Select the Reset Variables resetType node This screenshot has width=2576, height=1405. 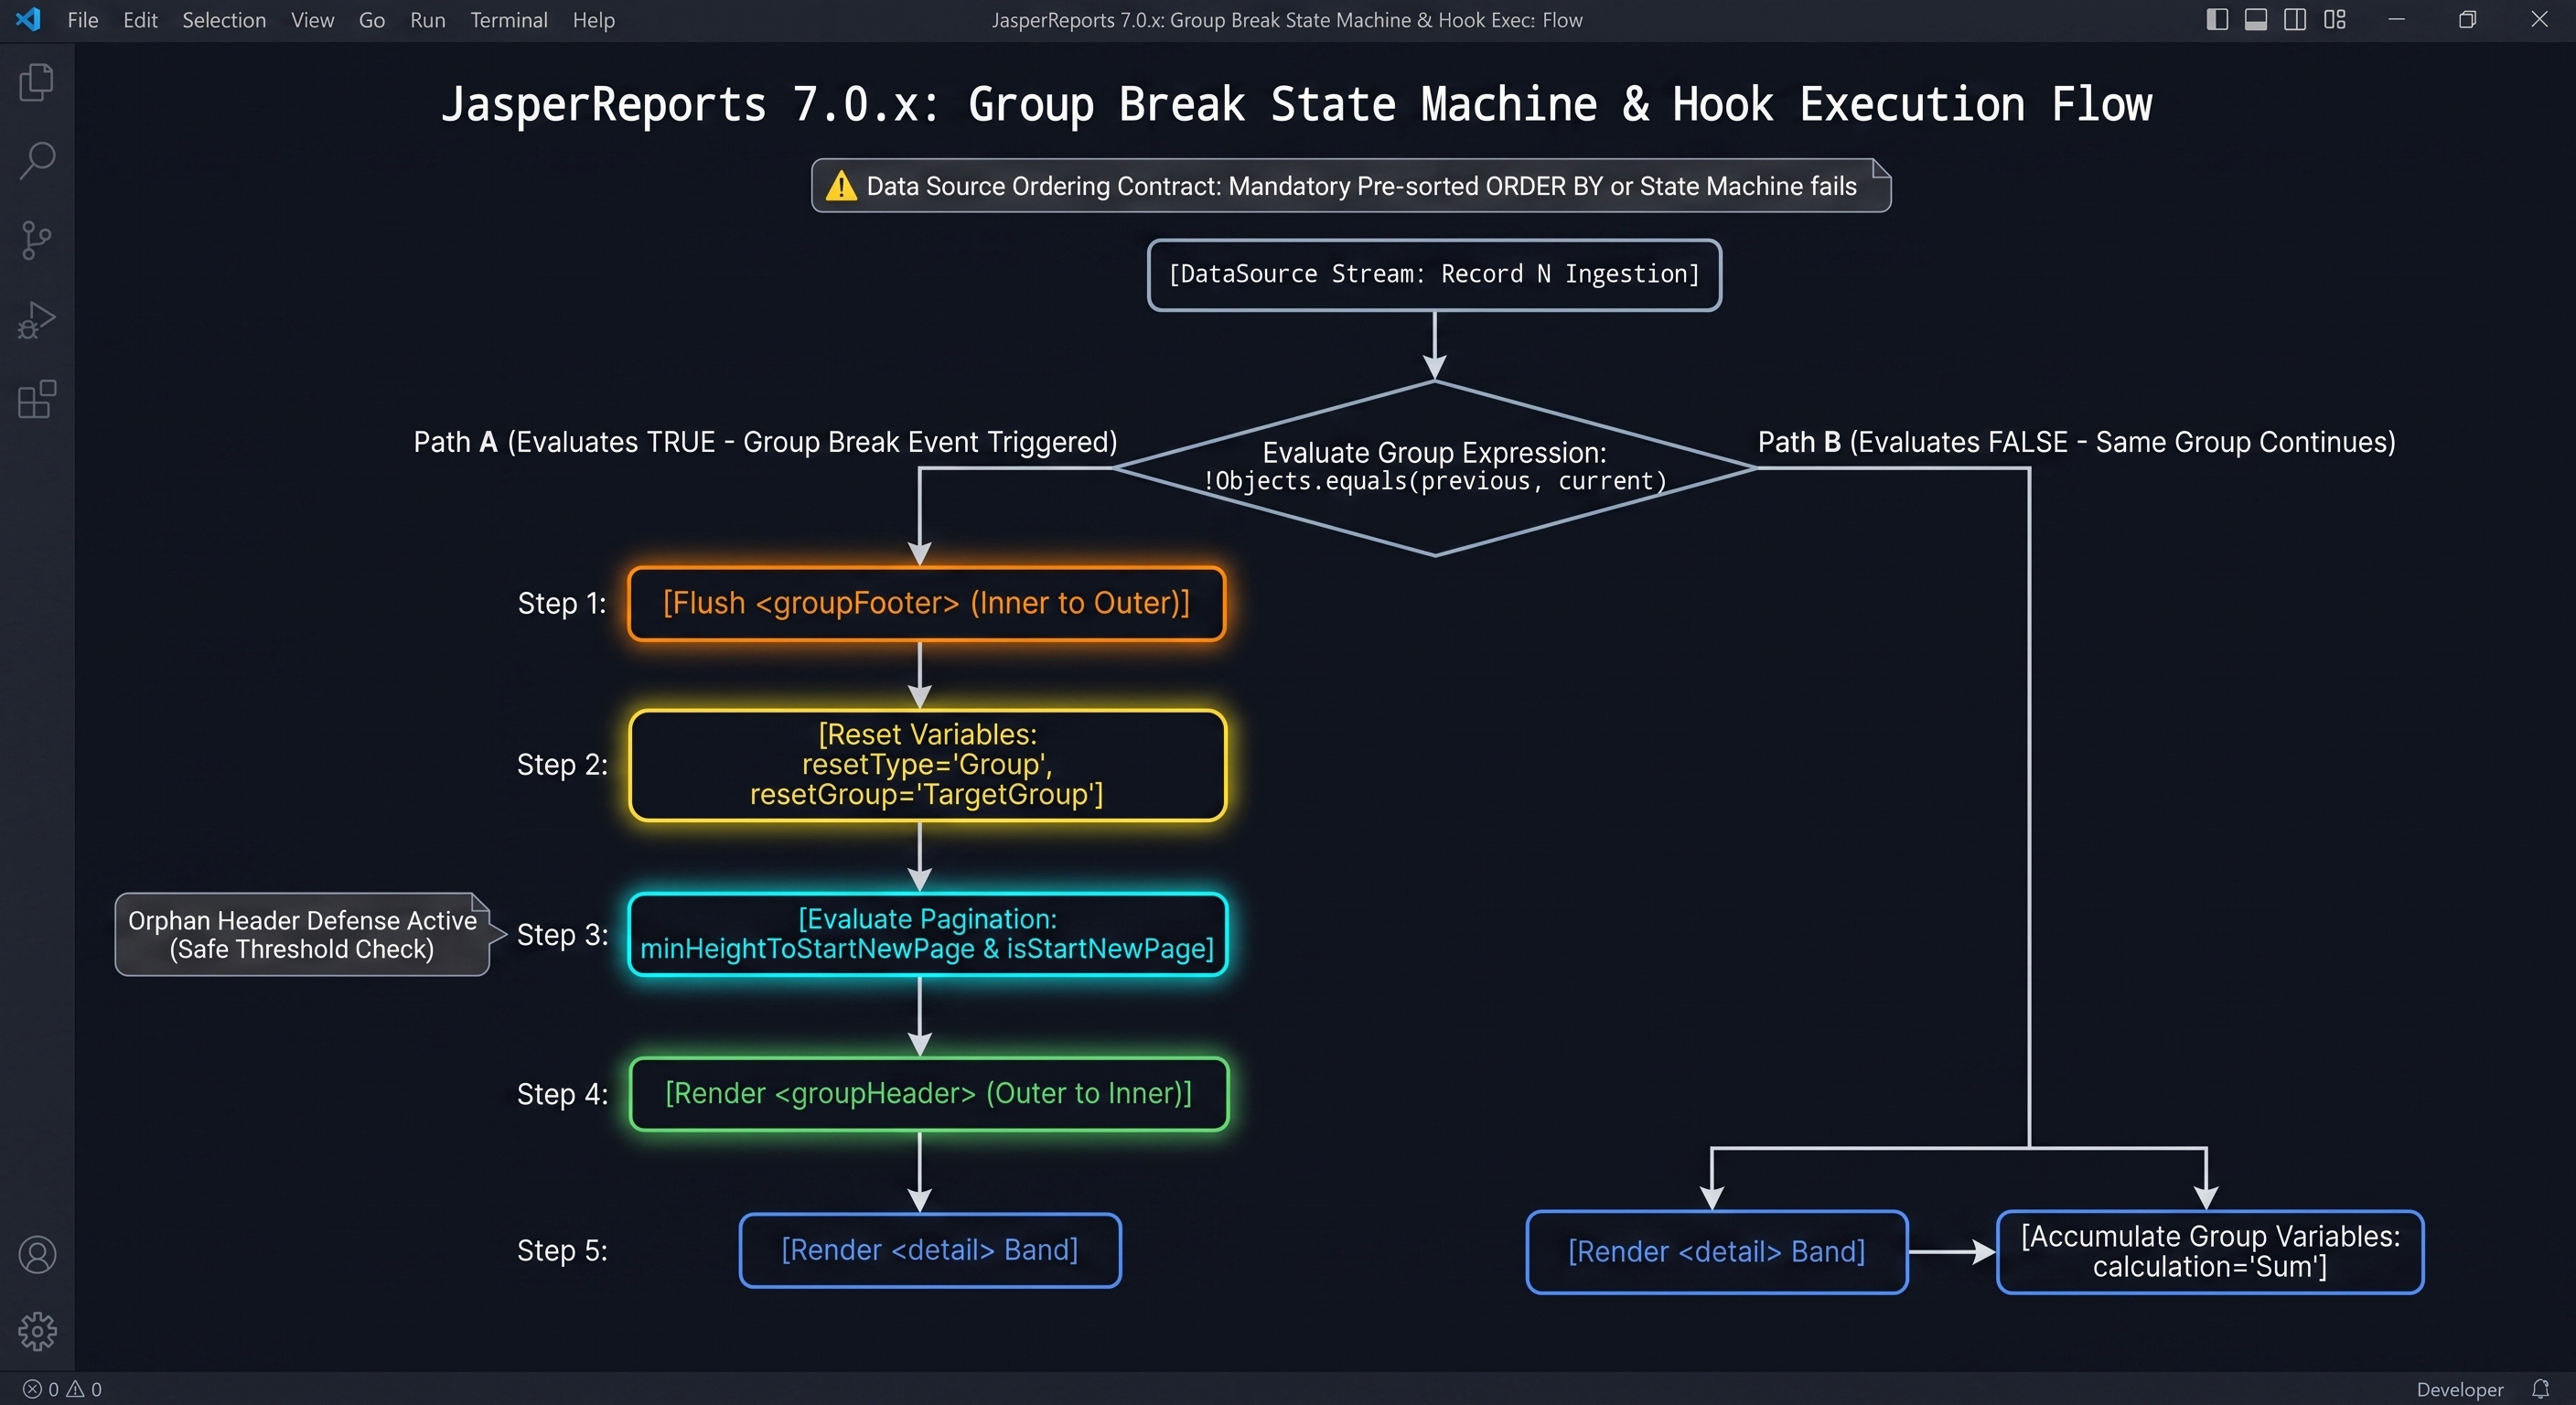(927, 765)
